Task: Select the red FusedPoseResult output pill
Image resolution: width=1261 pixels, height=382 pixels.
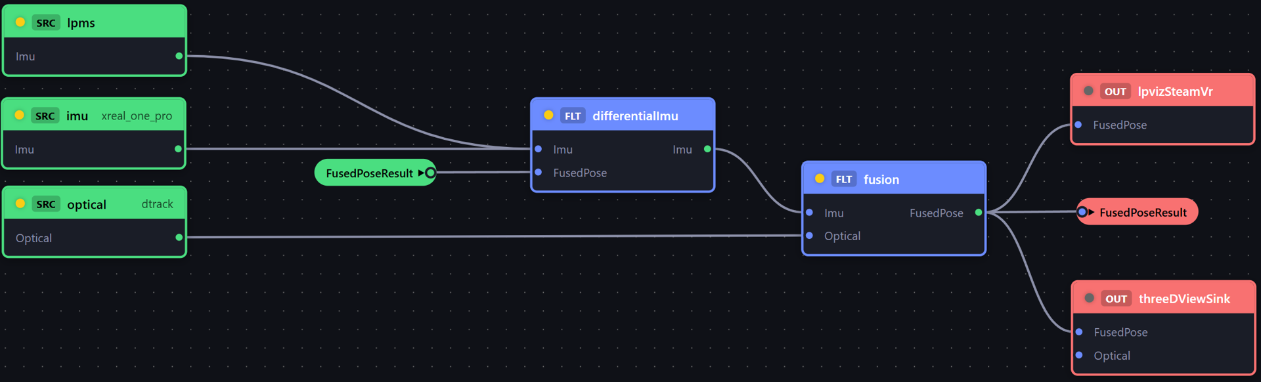Action: (x=1138, y=211)
